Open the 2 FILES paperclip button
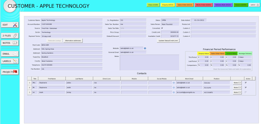Image resolution: width=261 pixels, height=124 pixels. (10, 36)
